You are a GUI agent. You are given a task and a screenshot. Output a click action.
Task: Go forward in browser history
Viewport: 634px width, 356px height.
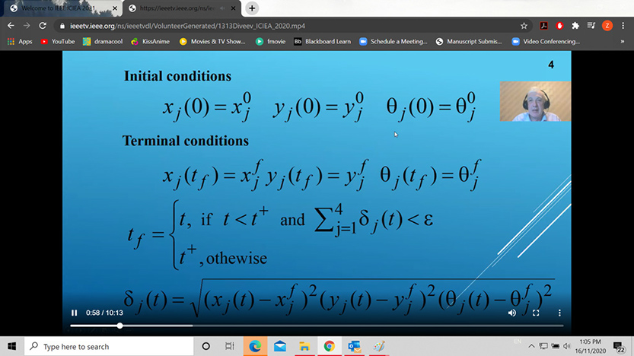pos(27,26)
